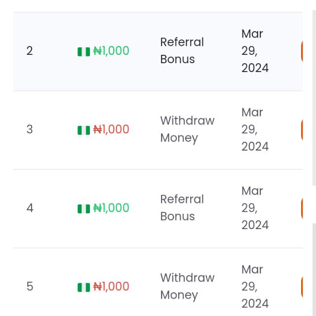Screen dimensions: 316x316
Task: Click the Nigerian flag icon in row 3
Action: tap(83, 130)
